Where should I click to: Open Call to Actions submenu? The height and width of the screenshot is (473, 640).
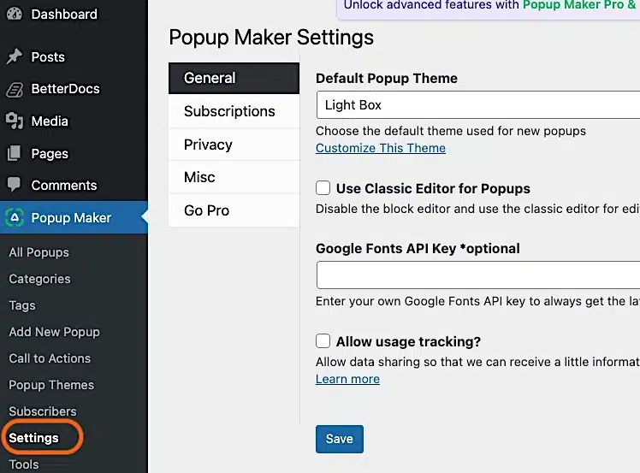point(50,358)
